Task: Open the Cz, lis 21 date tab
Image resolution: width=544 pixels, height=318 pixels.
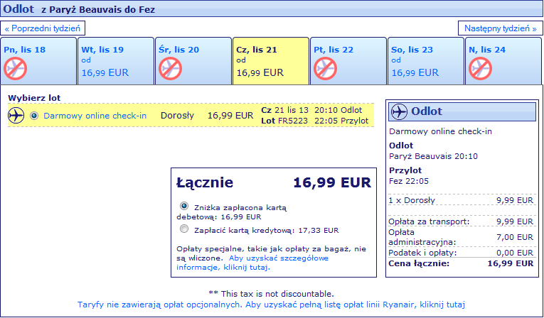Action: (x=271, y=61)
